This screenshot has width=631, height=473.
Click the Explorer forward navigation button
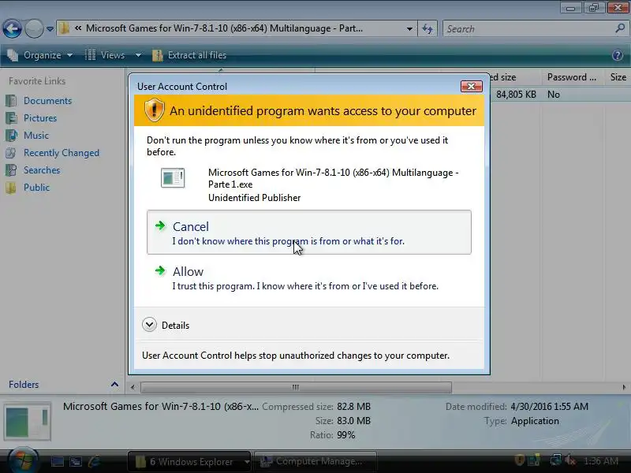coord(34,28)
